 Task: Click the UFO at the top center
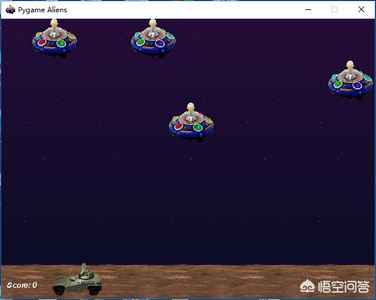point(153,39)
